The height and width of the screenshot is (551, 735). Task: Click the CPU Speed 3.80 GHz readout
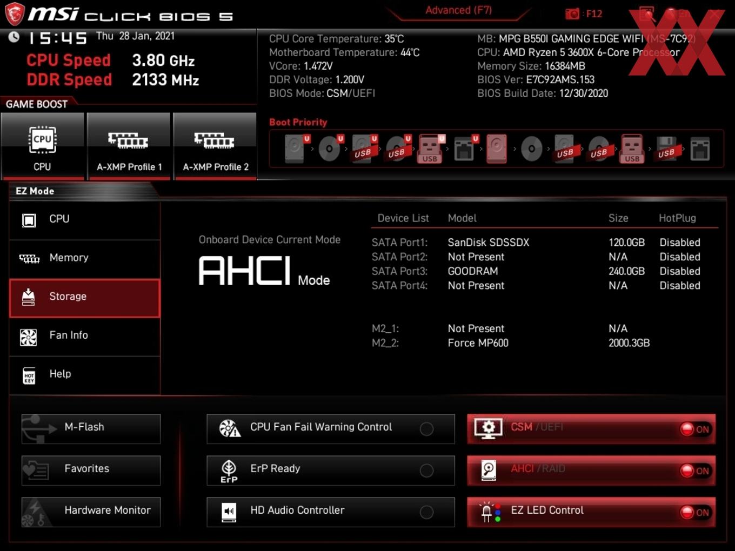111,61
